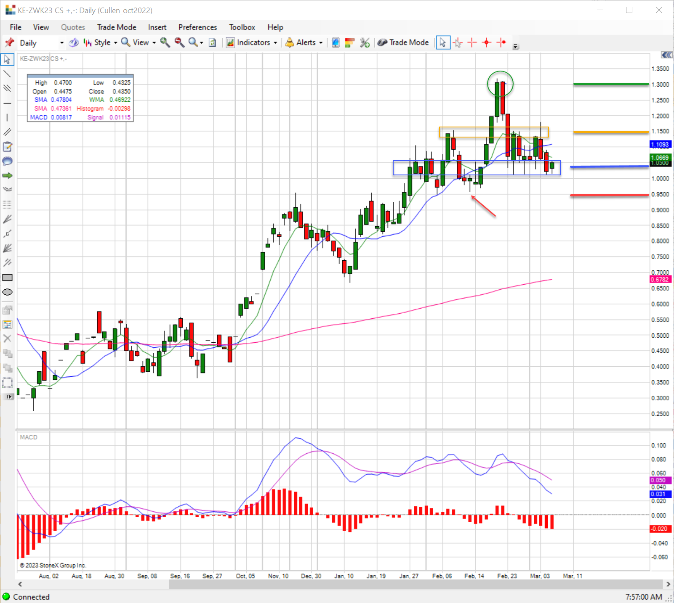Open the Insert menu
The height and width of the screenshot is (603, 674).
(x=157, y=27)
